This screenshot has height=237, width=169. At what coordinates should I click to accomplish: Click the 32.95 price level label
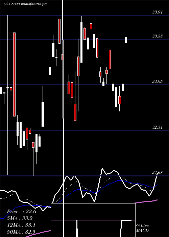pos(157,82)
